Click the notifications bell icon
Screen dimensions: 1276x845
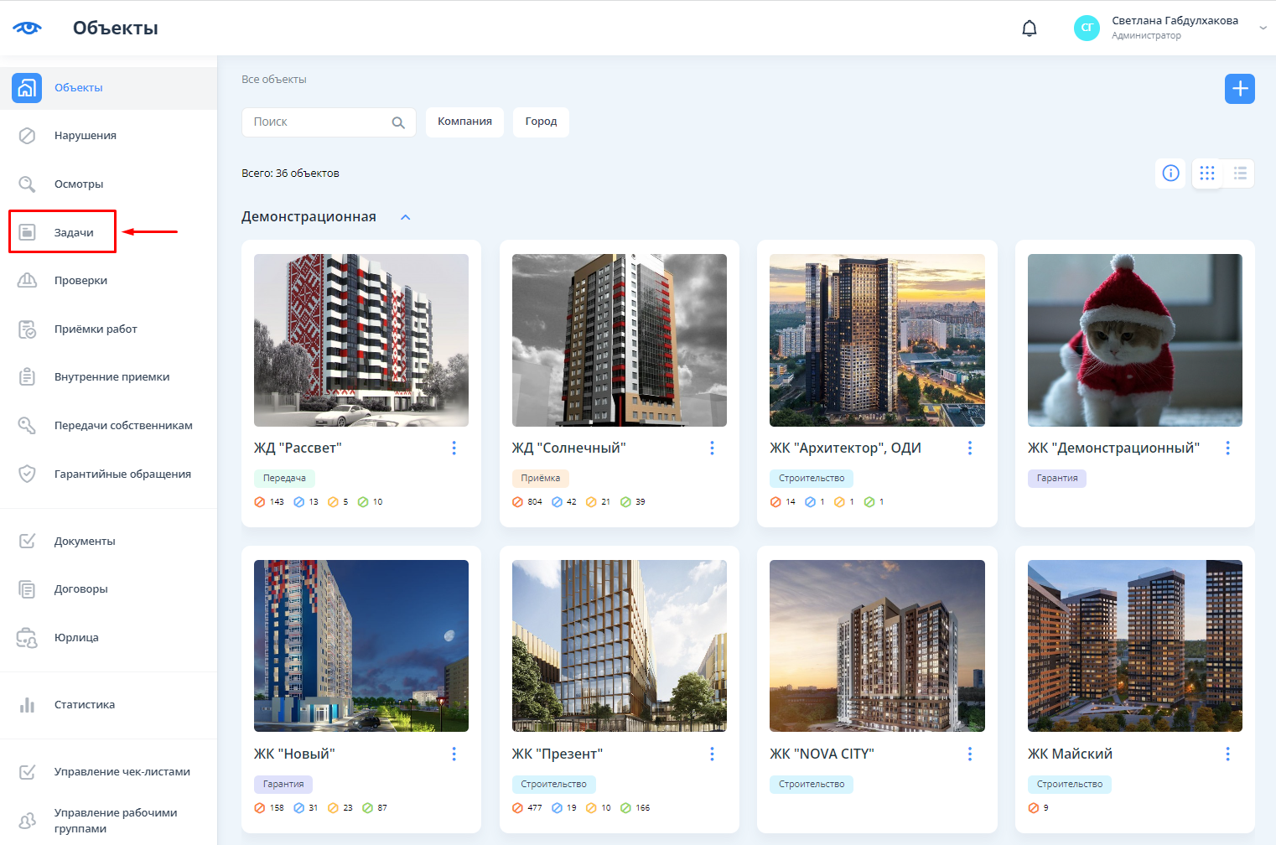[x=1030, y=29]
